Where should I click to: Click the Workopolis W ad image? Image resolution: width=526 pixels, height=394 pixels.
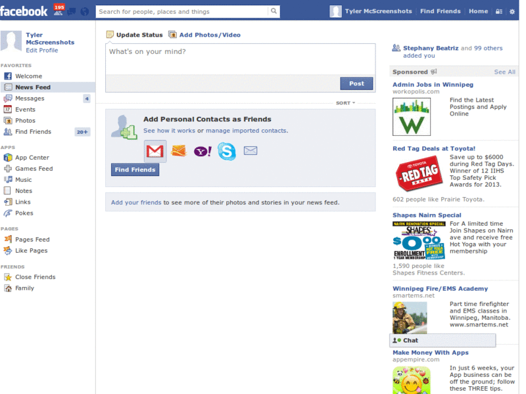pyautogui.click(x=412, y=117)
